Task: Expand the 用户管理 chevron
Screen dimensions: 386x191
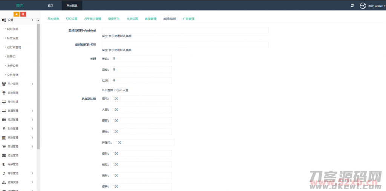Action: pyautogui.click(x=32, y=84)
